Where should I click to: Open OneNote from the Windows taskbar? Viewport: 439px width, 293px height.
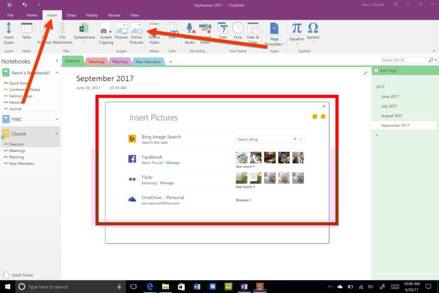244,287
